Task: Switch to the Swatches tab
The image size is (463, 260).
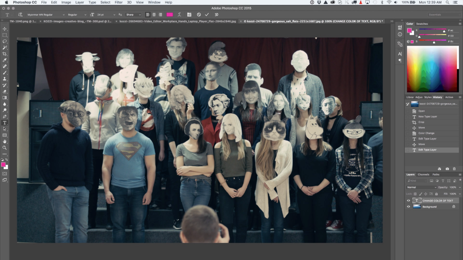Action: coord(422,24)
